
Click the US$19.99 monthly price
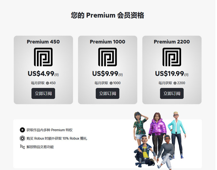coord(172,74)
